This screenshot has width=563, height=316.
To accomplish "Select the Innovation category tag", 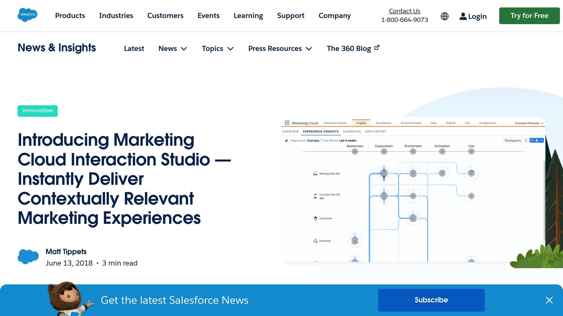I will (x=37, y=111).
